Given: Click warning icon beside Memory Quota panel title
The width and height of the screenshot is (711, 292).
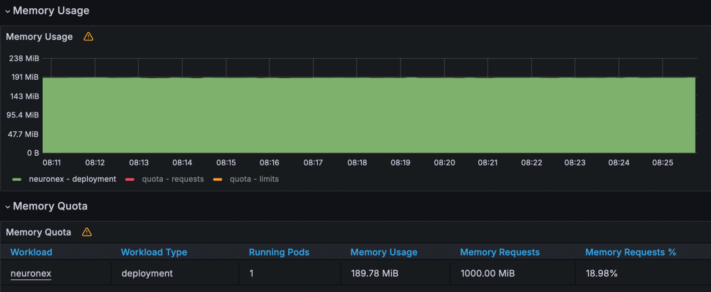Looking at the screenshot, I should click(x=87, y=232).
